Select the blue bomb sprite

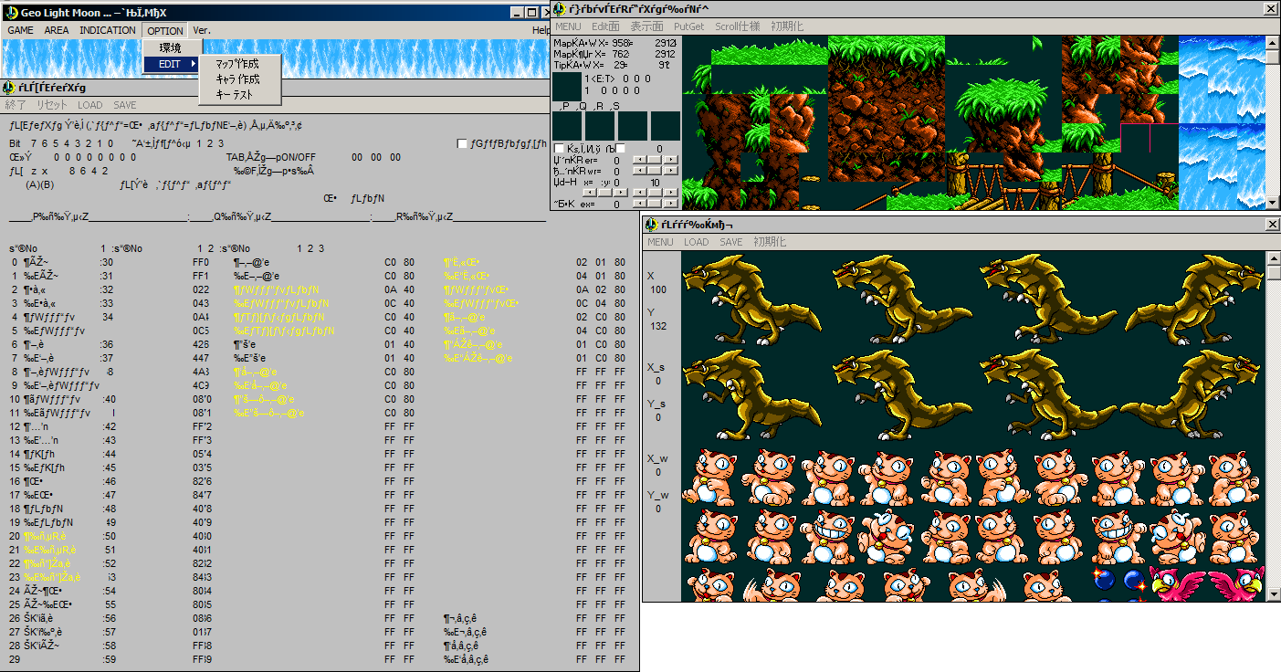[1106, 581]
